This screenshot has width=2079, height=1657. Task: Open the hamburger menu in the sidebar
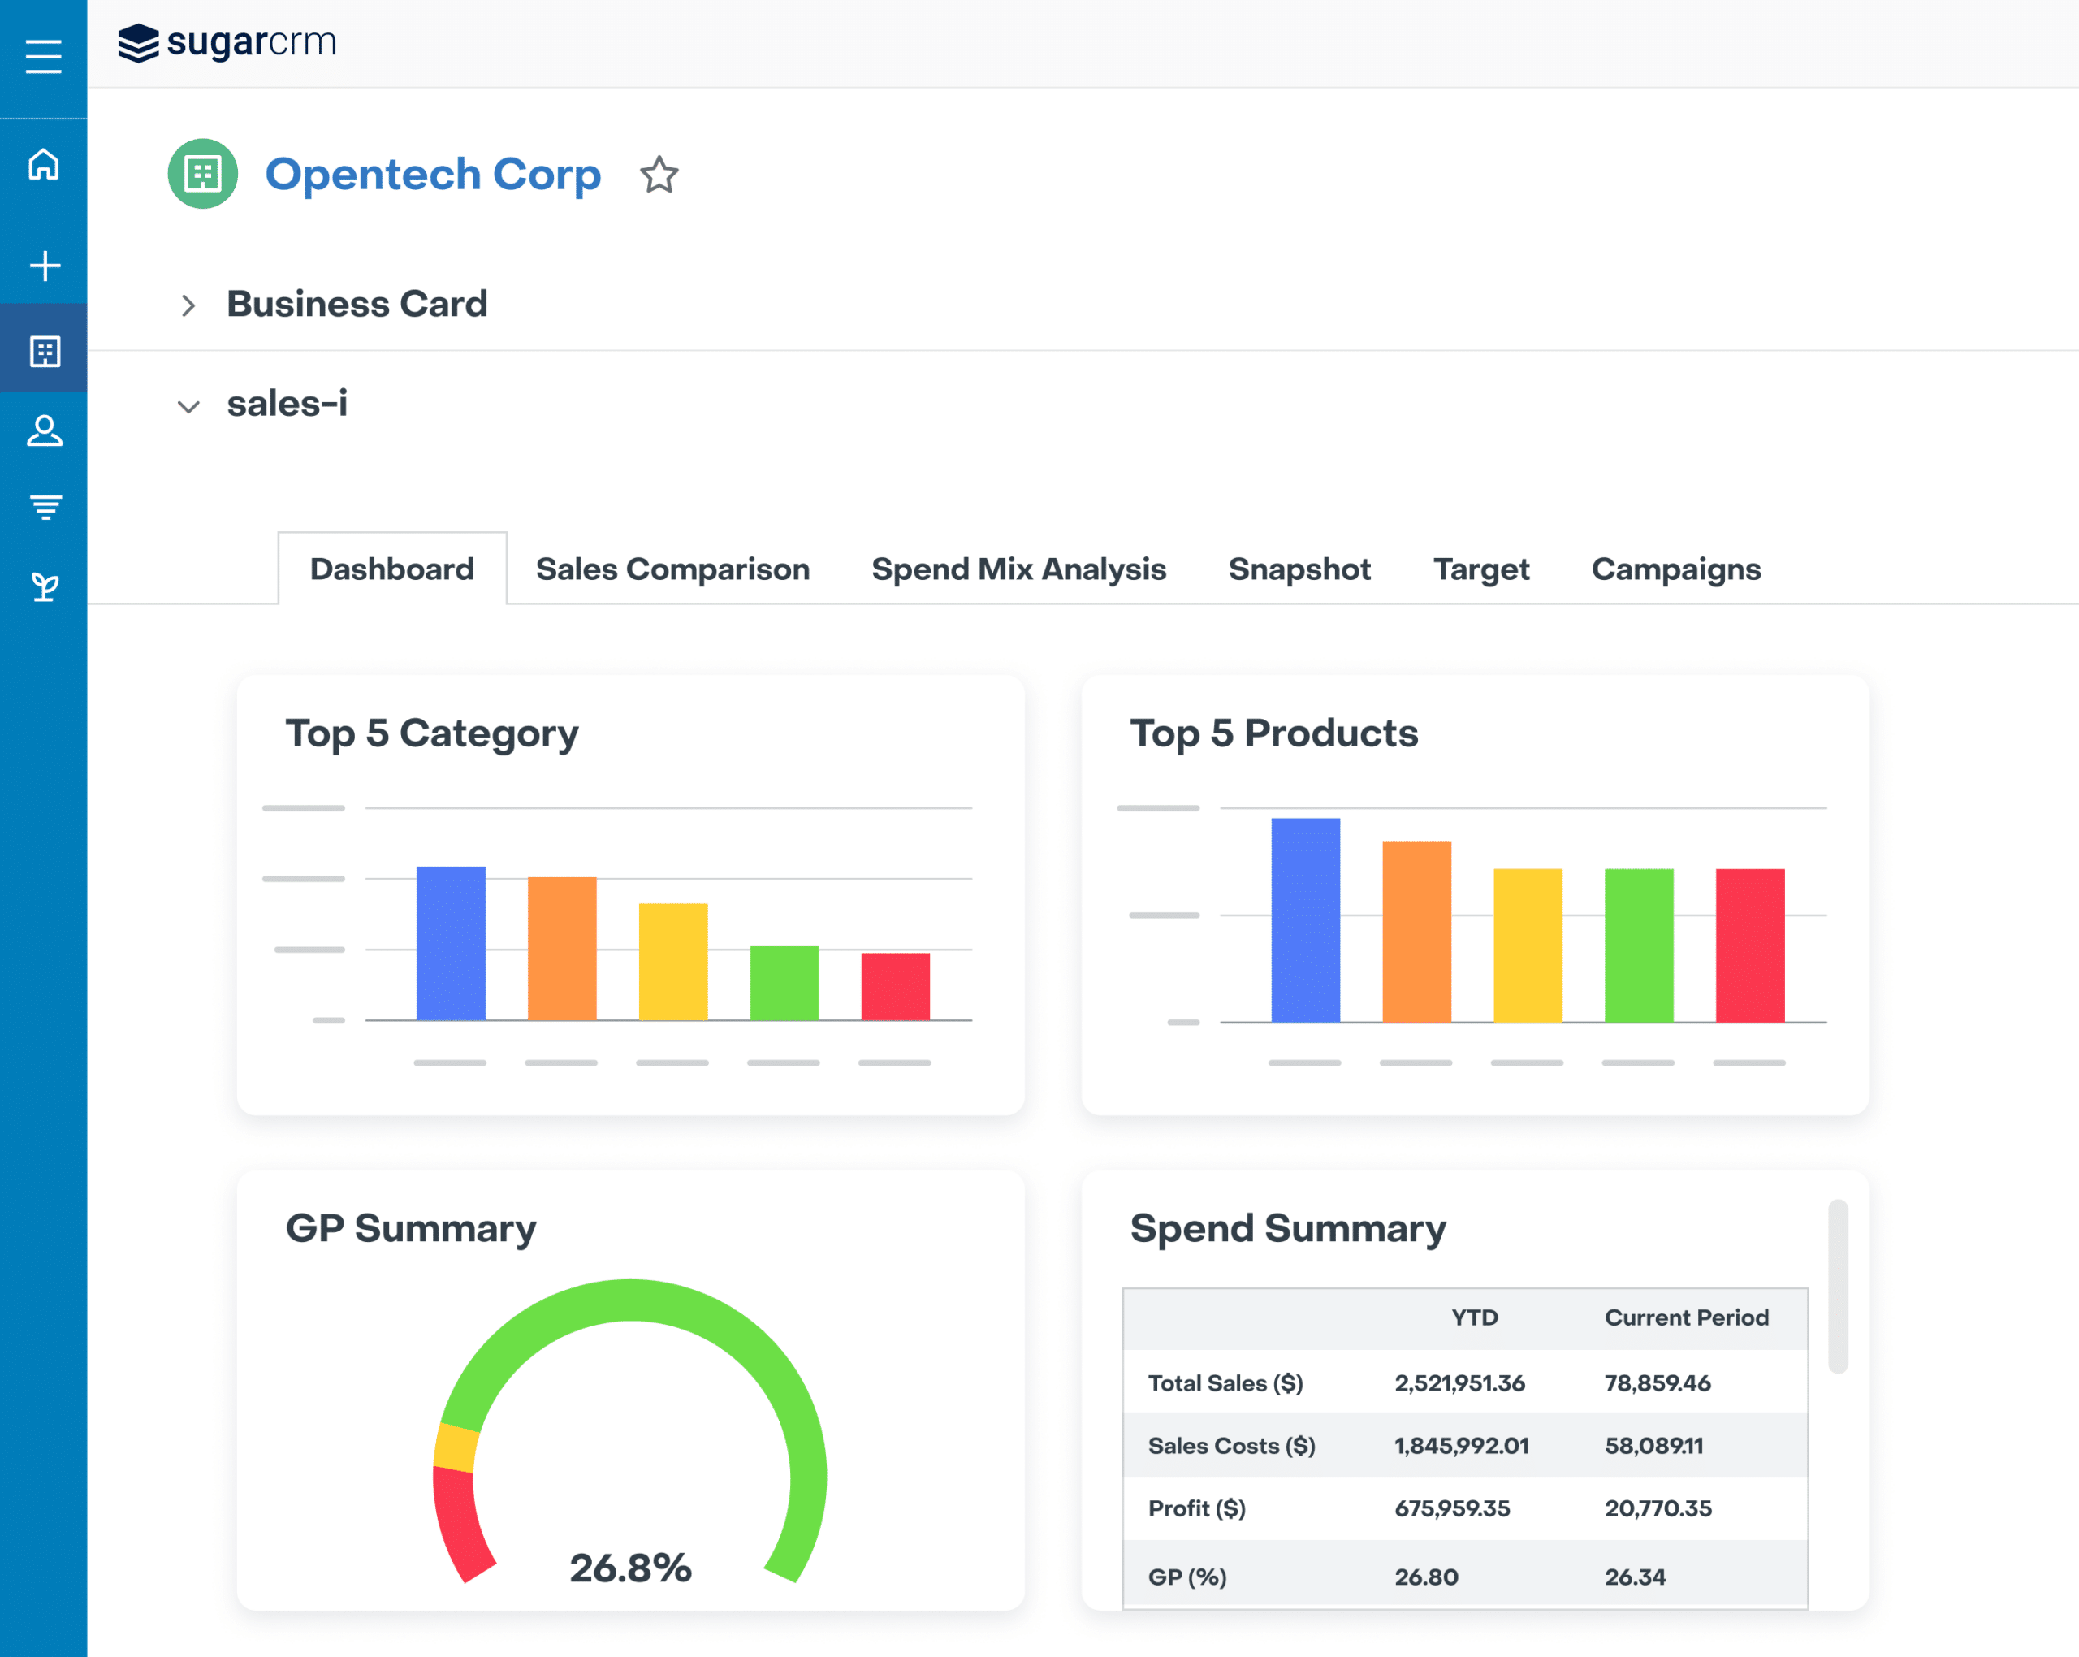click(43, 56)
